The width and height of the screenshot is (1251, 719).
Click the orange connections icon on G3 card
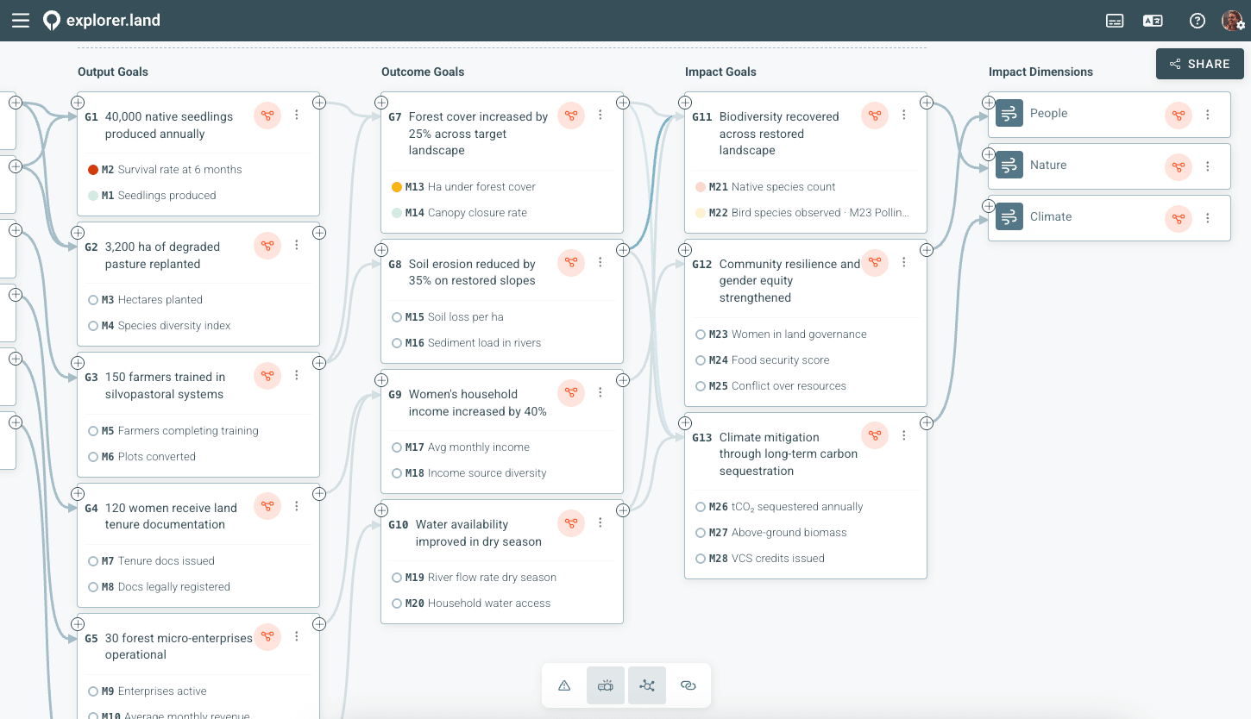click(x=267, y=376)
